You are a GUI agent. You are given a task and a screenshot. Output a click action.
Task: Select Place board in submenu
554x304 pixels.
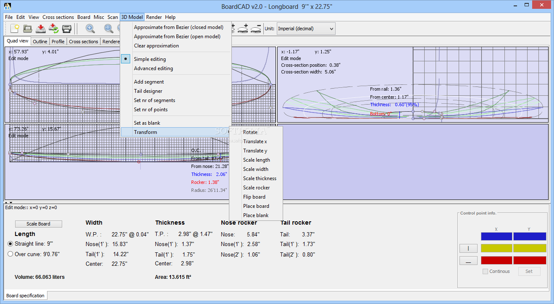coord(256,206)
